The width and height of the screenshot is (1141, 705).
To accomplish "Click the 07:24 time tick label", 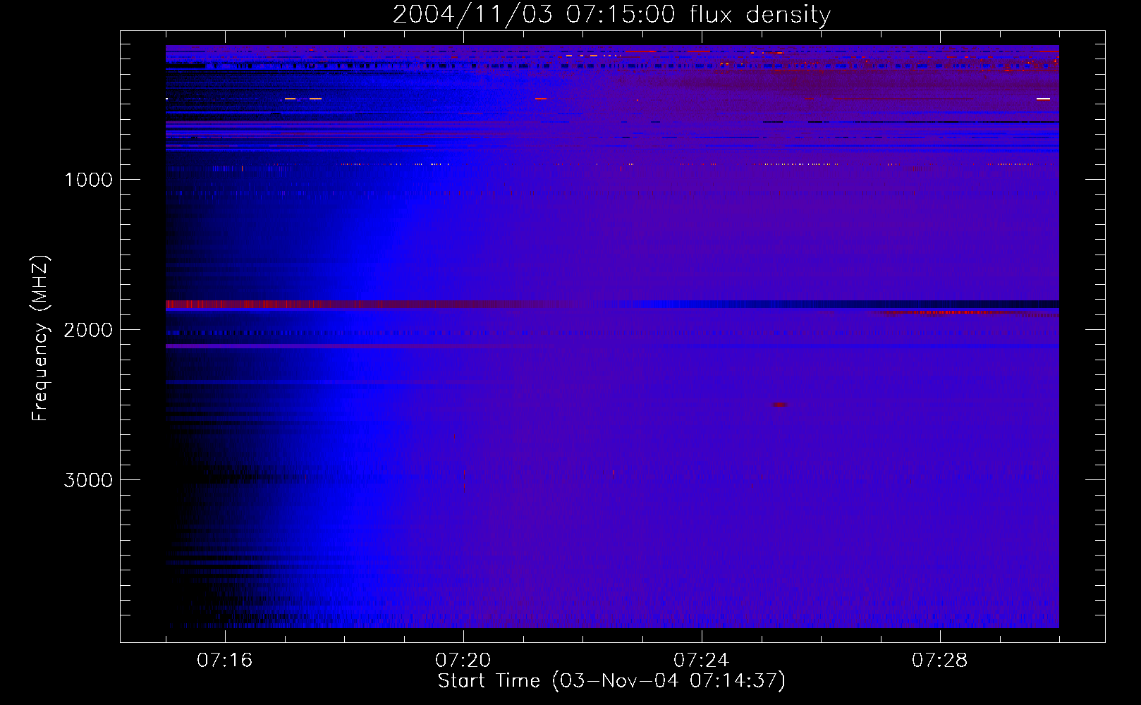I will (701, 661).
